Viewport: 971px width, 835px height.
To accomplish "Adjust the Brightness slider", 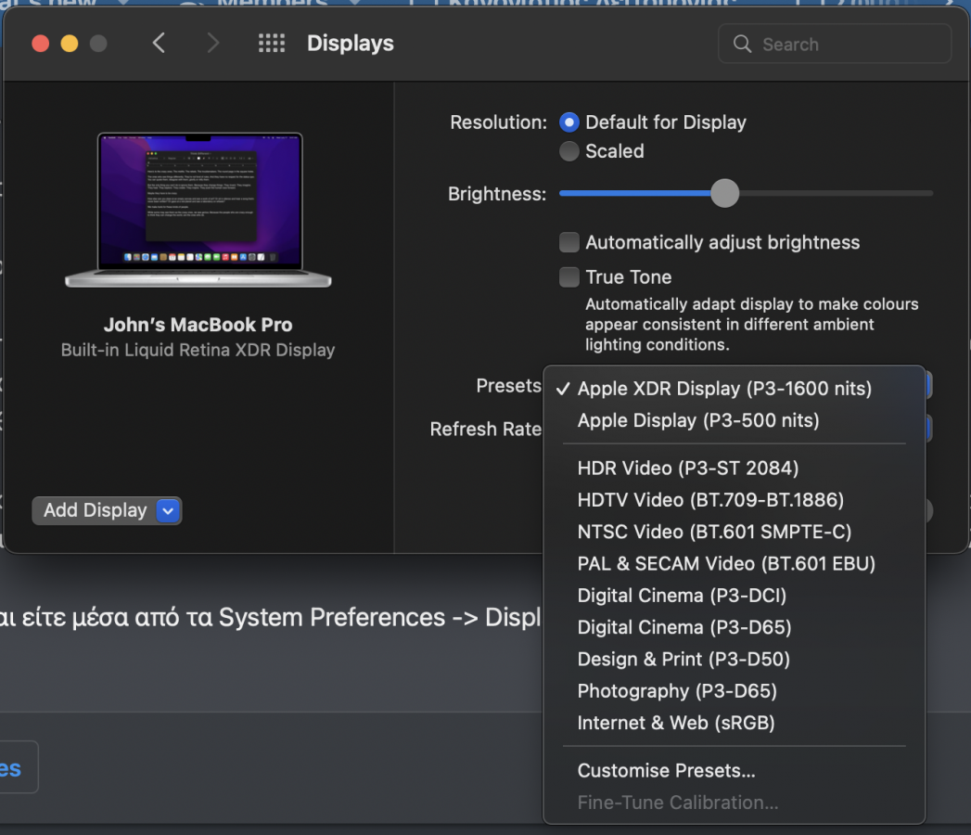I will (x=724, y=194).
